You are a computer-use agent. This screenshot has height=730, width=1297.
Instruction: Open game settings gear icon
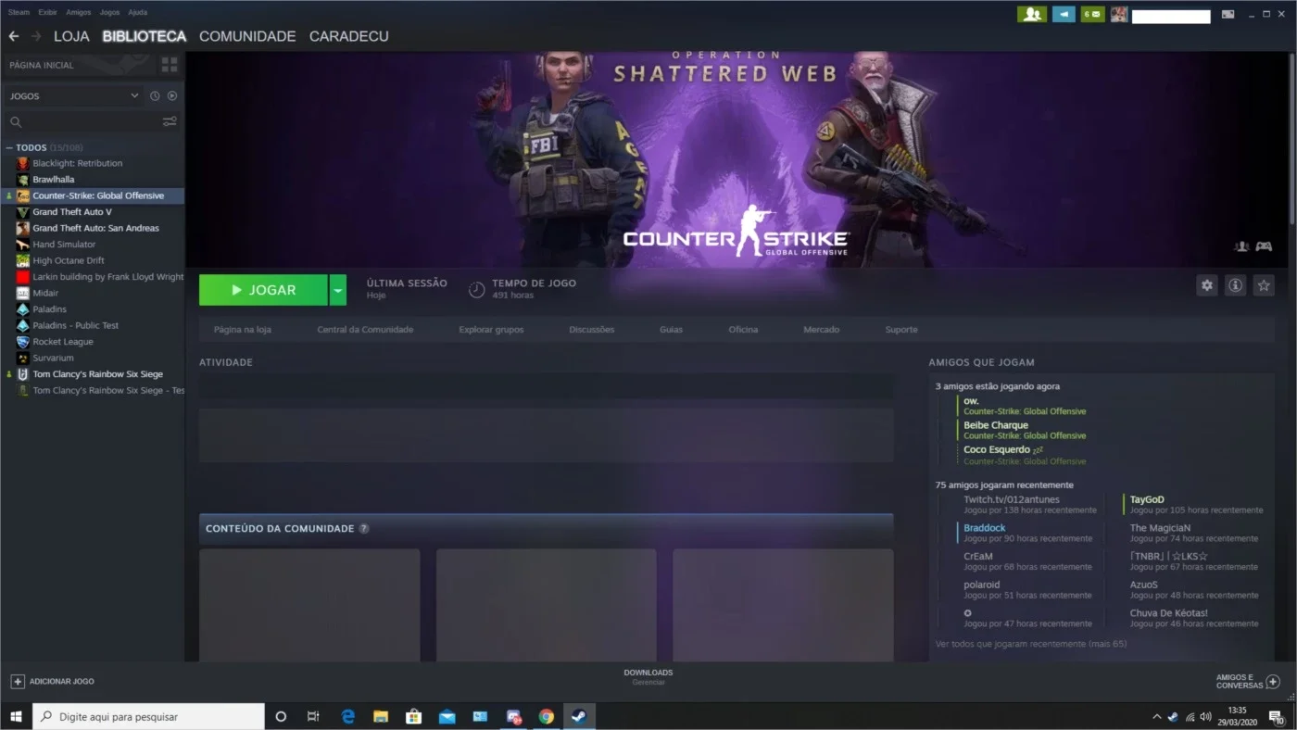(x=1206, y=285)
